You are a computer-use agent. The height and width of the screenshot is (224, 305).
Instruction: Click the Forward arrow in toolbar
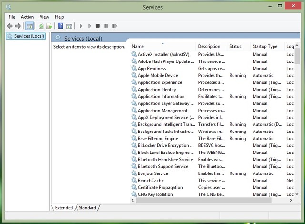point(18,26)
